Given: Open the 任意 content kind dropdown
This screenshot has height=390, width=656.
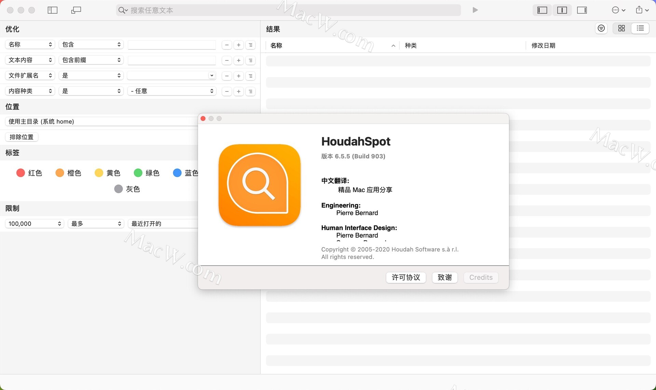Looking at the screenshot, I should tap(172, 91).
